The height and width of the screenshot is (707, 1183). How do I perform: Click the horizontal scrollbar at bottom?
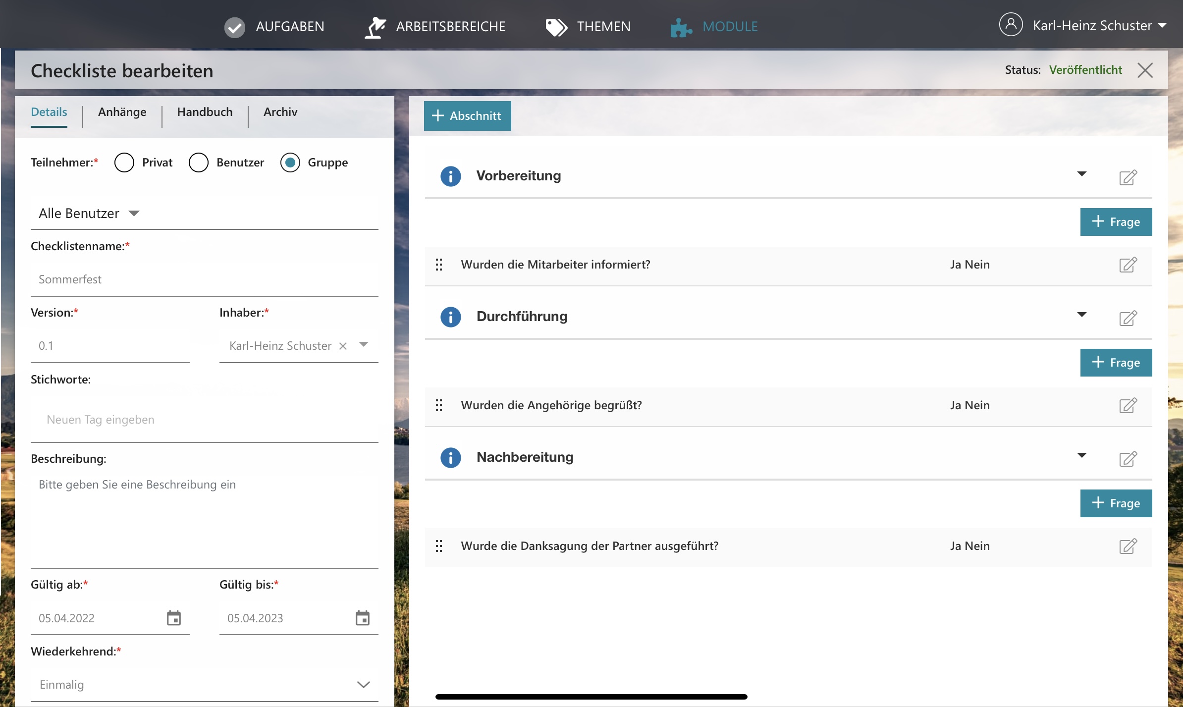click(x=591, y=697)
